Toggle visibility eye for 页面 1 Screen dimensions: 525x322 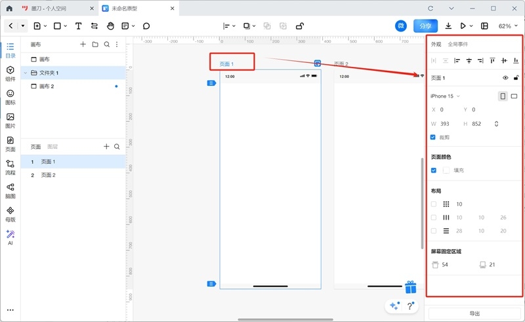pos(505,77)
